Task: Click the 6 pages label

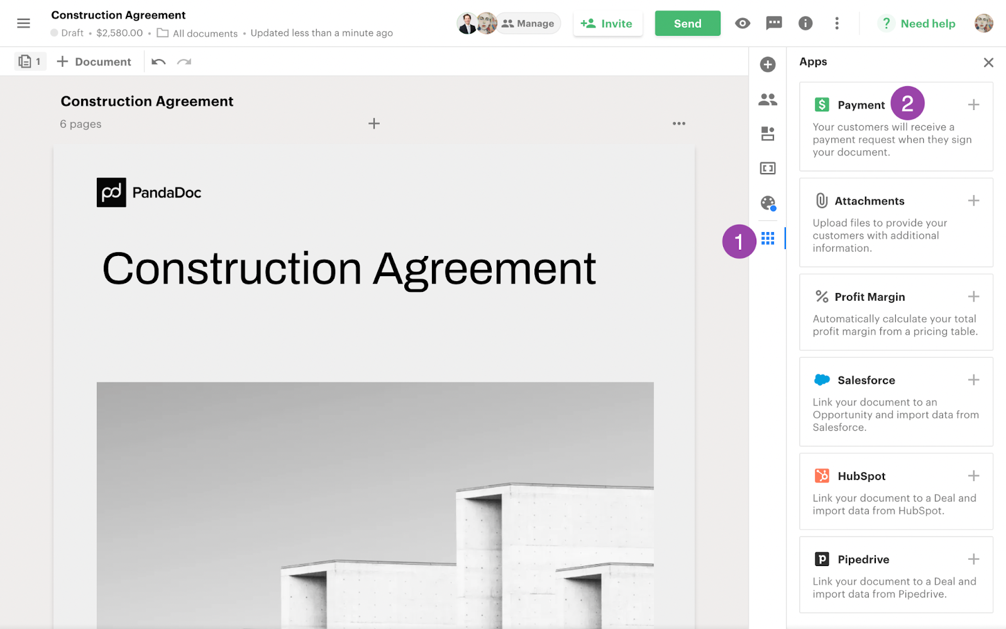Action: click(80, 124)
